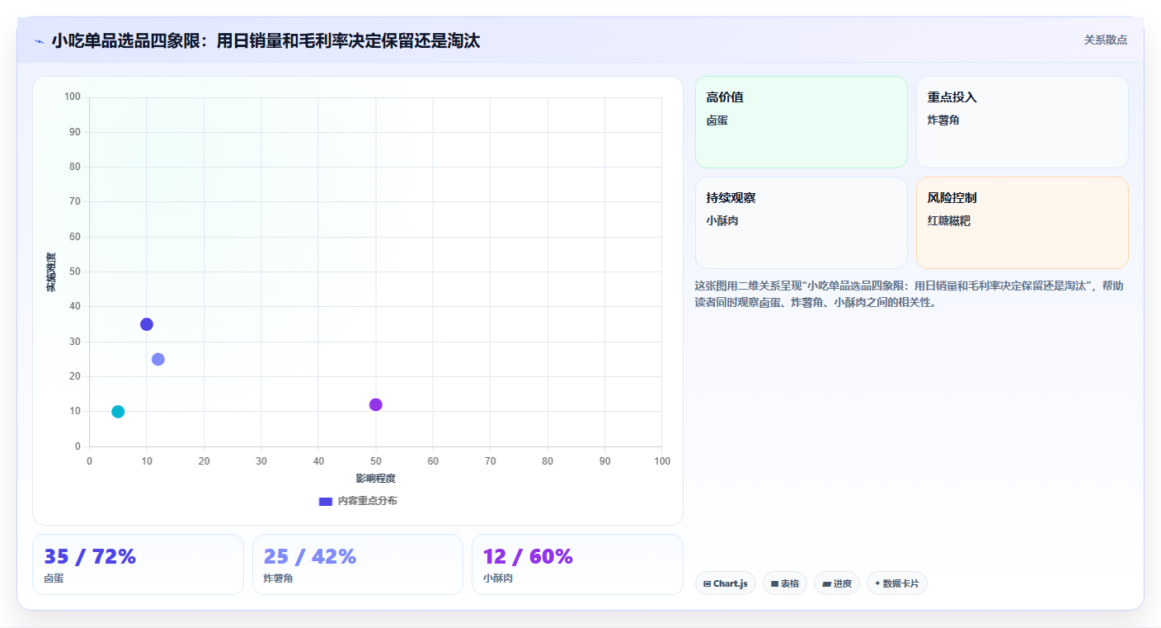Click 小酥肉 in the 持续观察 card
This screenshot has height=628, width=1161.
(722, 221)
